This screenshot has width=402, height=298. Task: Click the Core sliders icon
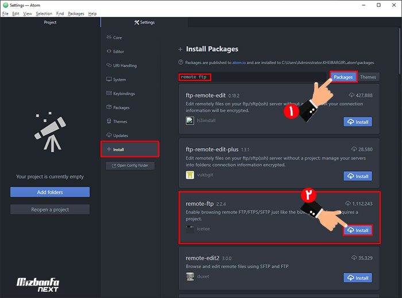click(109, 37)
